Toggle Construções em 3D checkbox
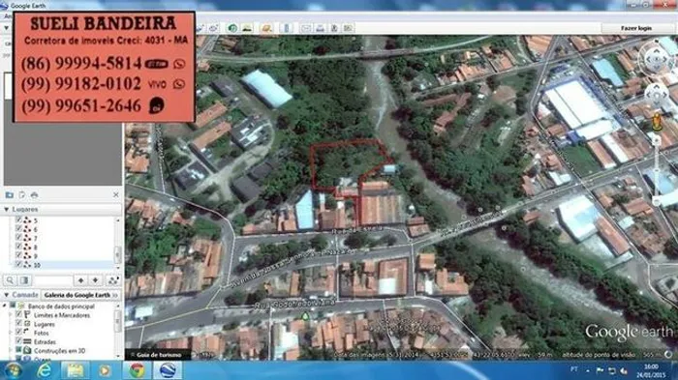 tap(18, 350)
